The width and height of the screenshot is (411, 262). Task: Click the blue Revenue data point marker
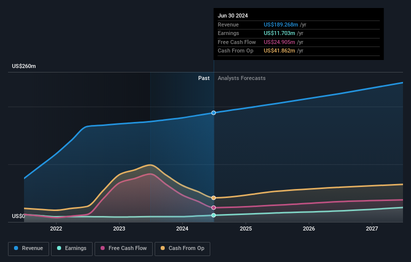[214, 112]
